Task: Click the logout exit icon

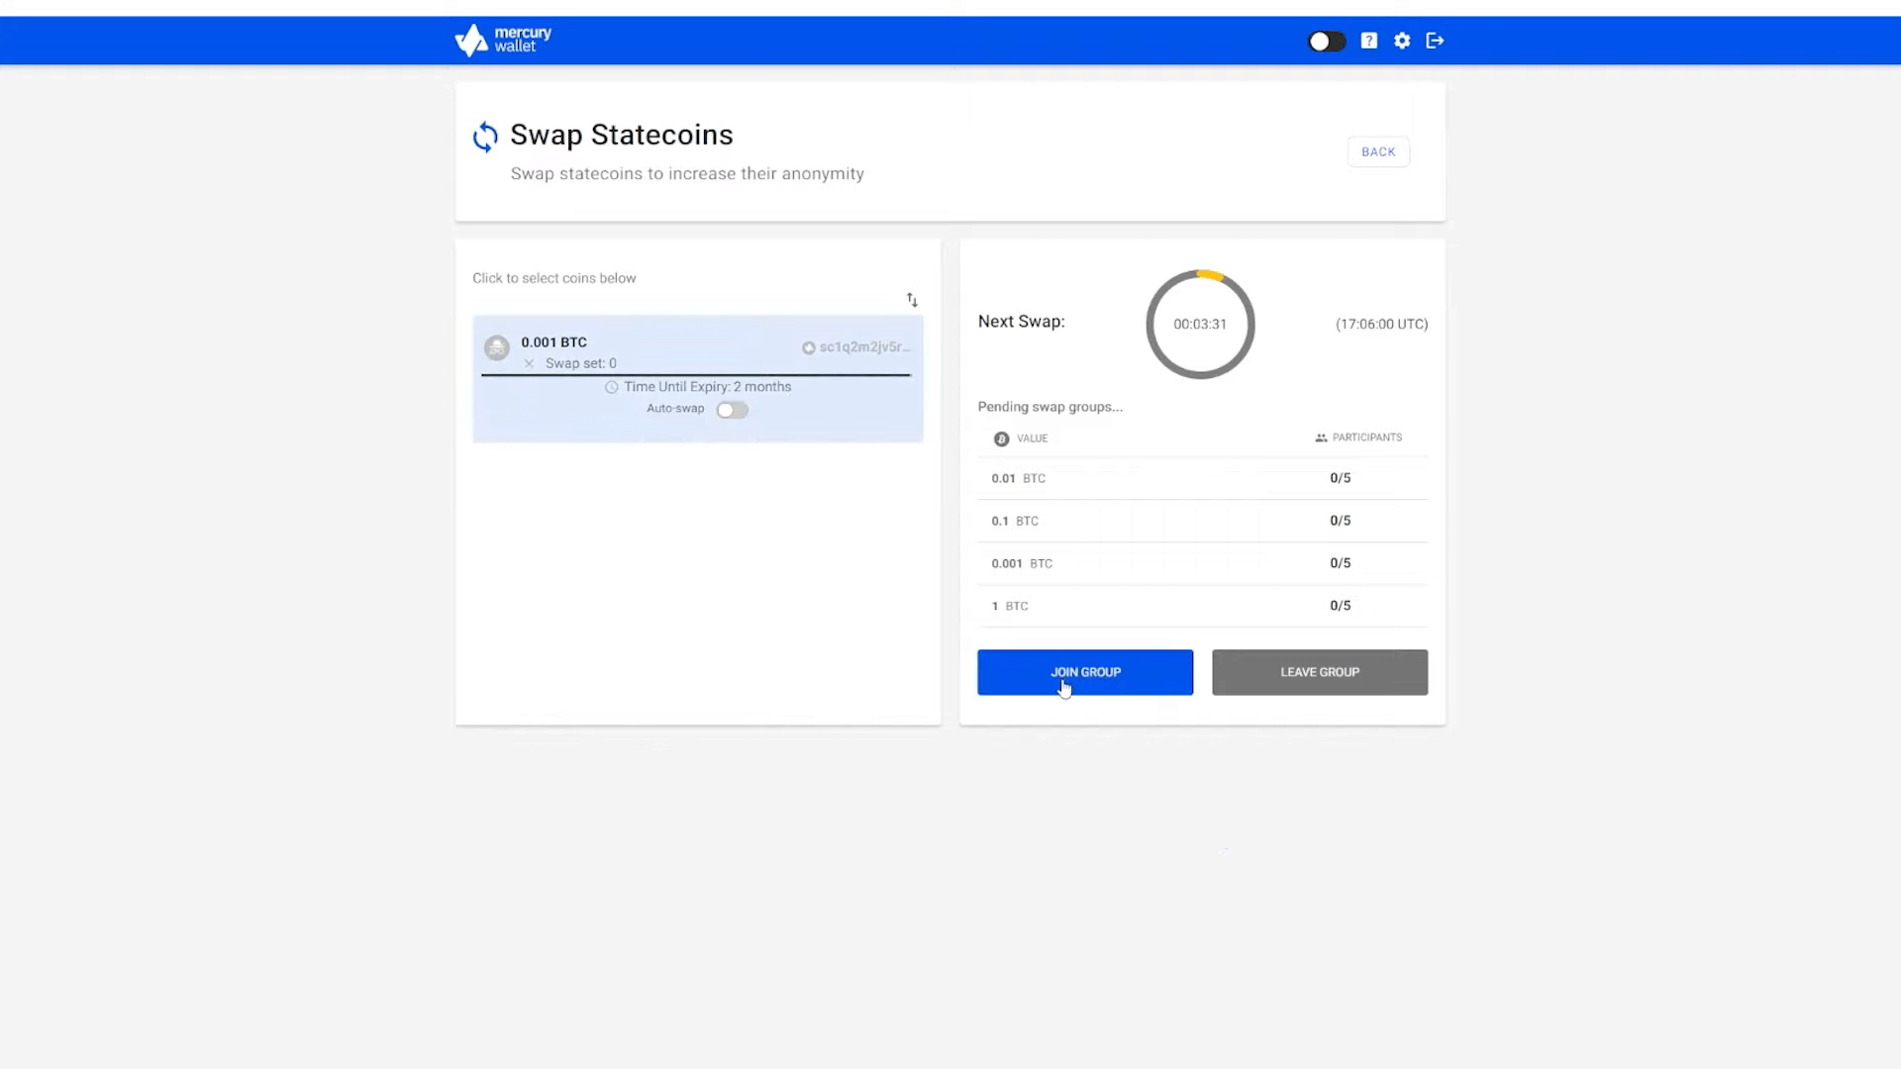Action: click(x=1435, y=41)
